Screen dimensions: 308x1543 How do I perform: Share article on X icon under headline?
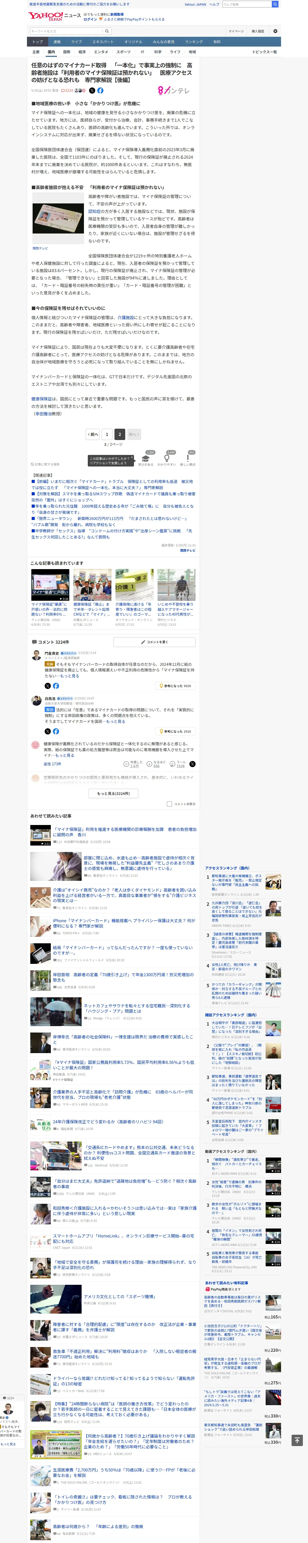click(92, 91)
